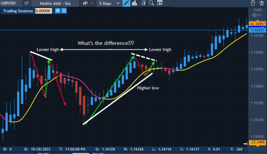Viewport: 267px width, 154px height.
Task: Click the C: 1.16137 close value
Action: click(x=190, y=149)
